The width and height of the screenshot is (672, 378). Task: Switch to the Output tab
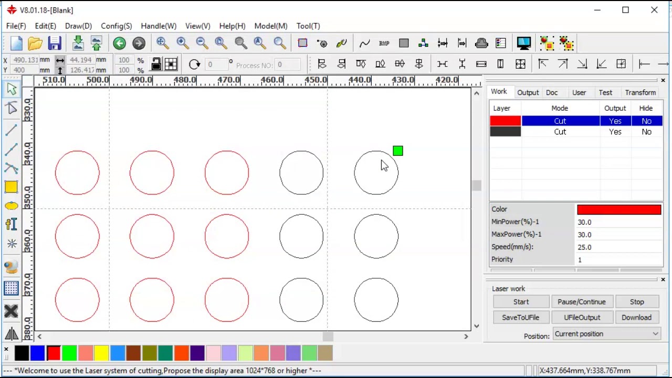(x=528, y=92)
